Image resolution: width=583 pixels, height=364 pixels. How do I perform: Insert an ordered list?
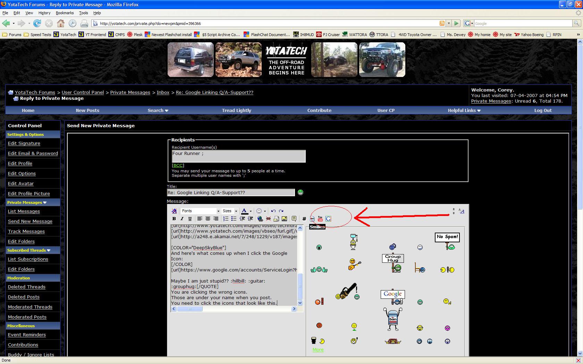(x=226, y=219)
